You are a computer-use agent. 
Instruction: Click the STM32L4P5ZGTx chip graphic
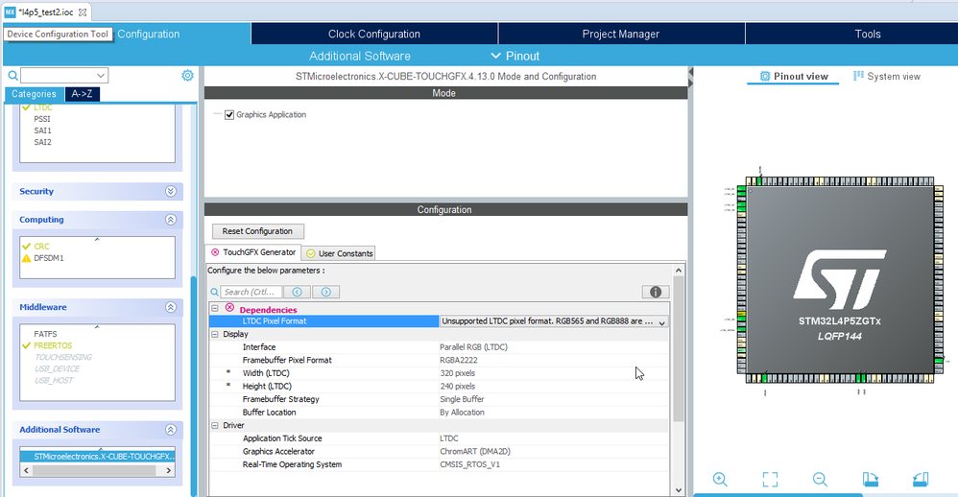point(840,279)
